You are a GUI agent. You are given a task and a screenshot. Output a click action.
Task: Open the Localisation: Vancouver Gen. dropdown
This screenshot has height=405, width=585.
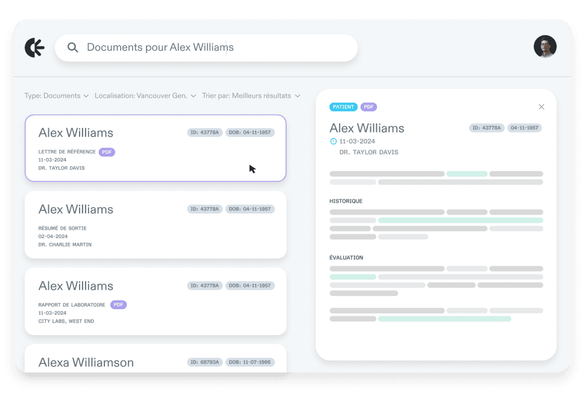(145, 96)
